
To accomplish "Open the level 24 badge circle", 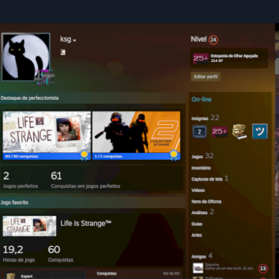I will [213, 40].
